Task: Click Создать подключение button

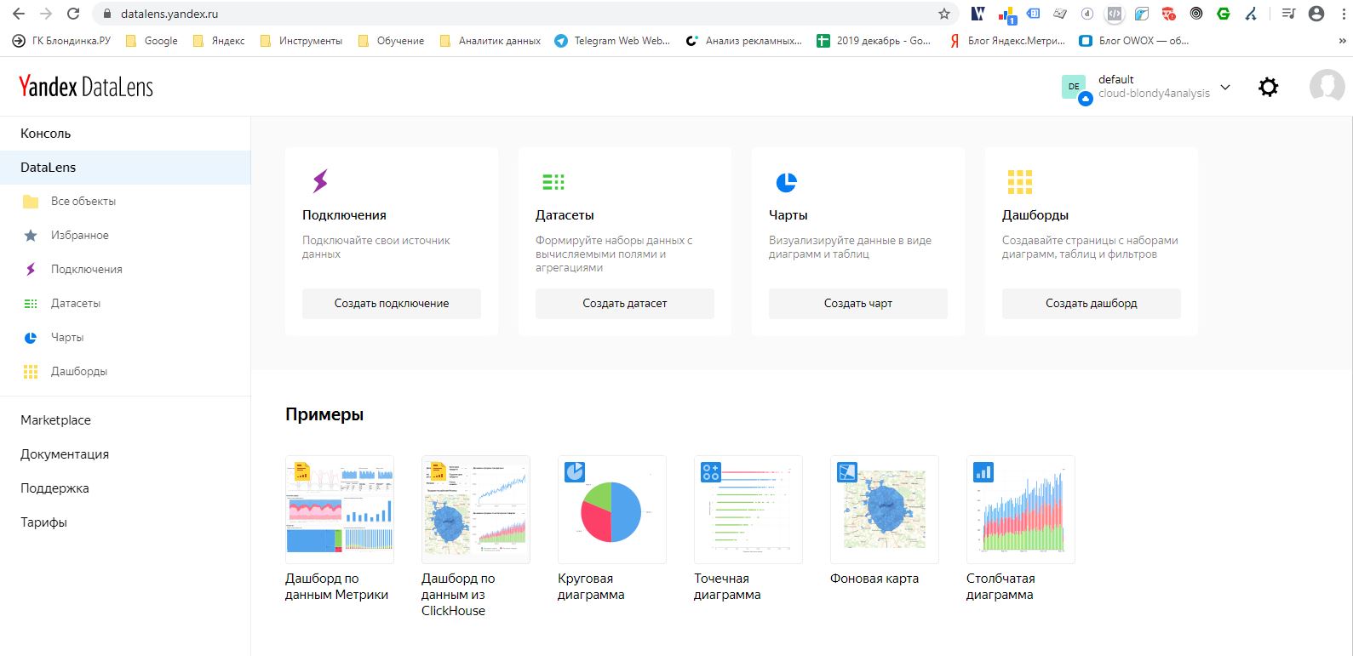Action: coord(392,304)
